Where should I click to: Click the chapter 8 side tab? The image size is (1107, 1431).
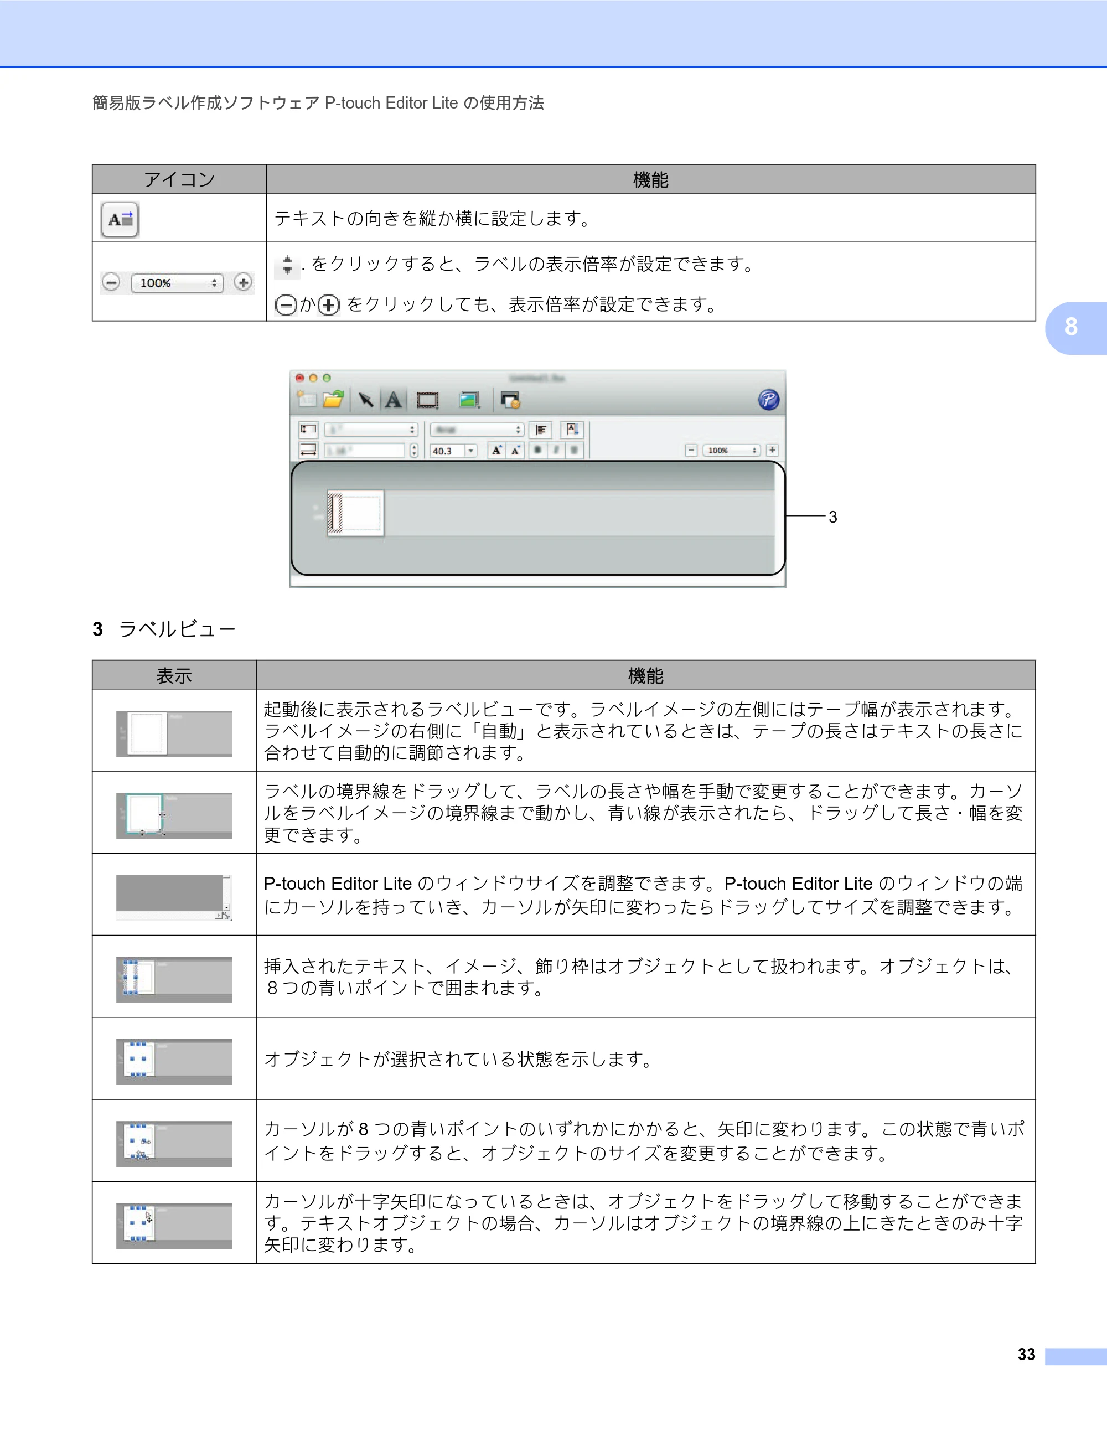[1075, 328]
